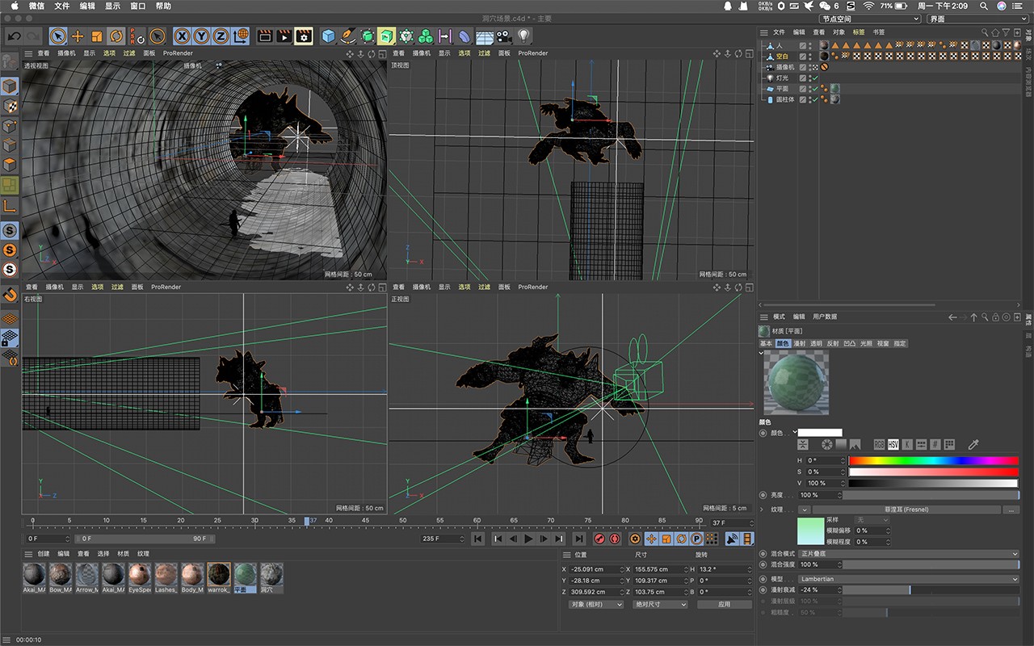
Task: Click the Record Active Objects button
Action: 599,539
